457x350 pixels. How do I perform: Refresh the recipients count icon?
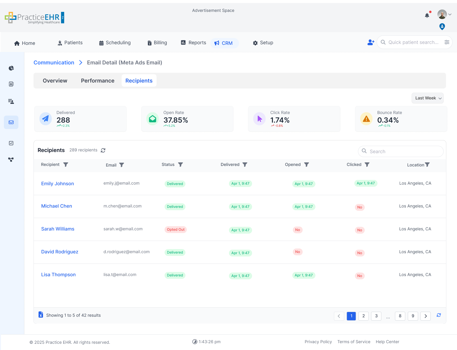point(103,151)
